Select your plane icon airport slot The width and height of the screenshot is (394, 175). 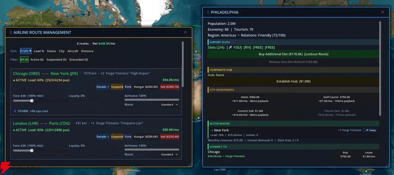click(x=235, y=47)
